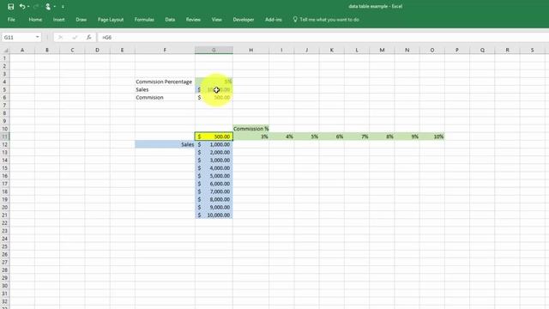Click the $ 2,000.00 sales cell
549x309 pixels.
click(214, 153)
